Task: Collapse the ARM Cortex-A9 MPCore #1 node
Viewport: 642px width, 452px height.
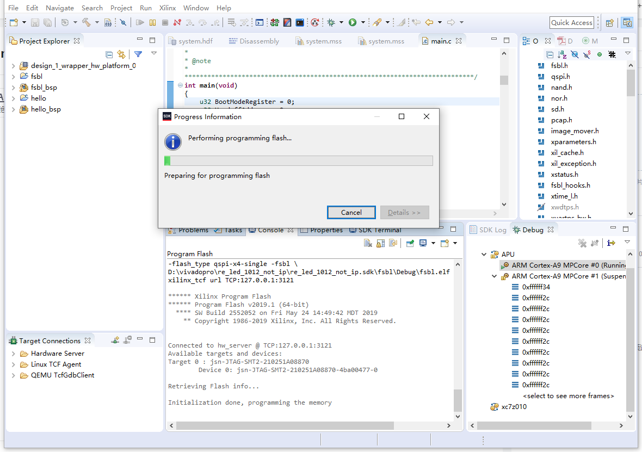Action: pos(494,276)
